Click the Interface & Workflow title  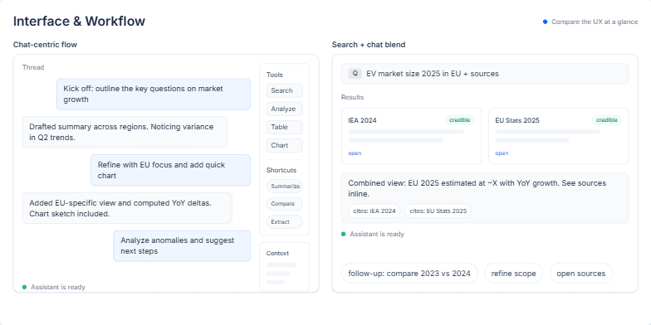click(80, 22)
